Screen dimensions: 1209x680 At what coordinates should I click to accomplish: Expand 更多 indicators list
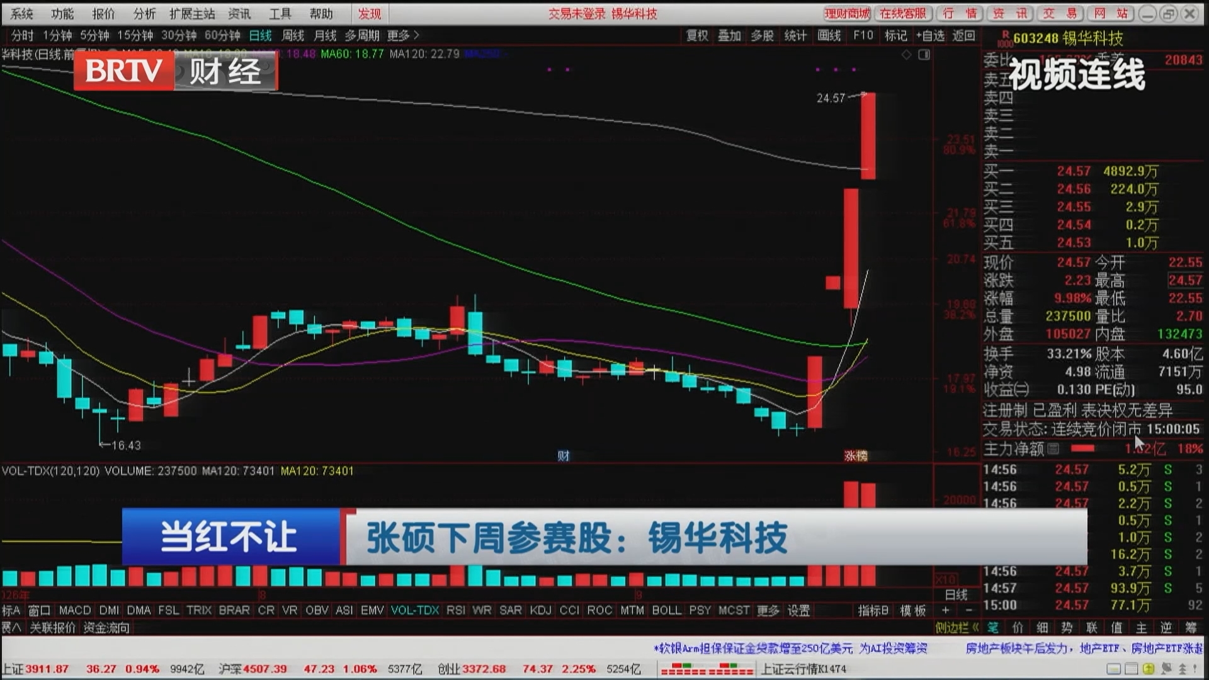[x=768, y=610]
